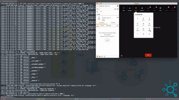Select the Online contacts filter
179x100 pixels.
[102, 26]
